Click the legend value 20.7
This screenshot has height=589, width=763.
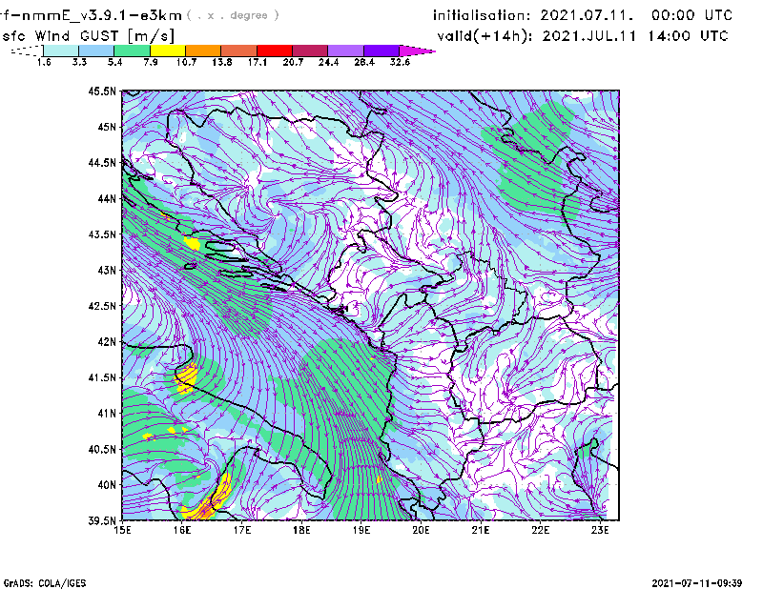pos(293,62)
